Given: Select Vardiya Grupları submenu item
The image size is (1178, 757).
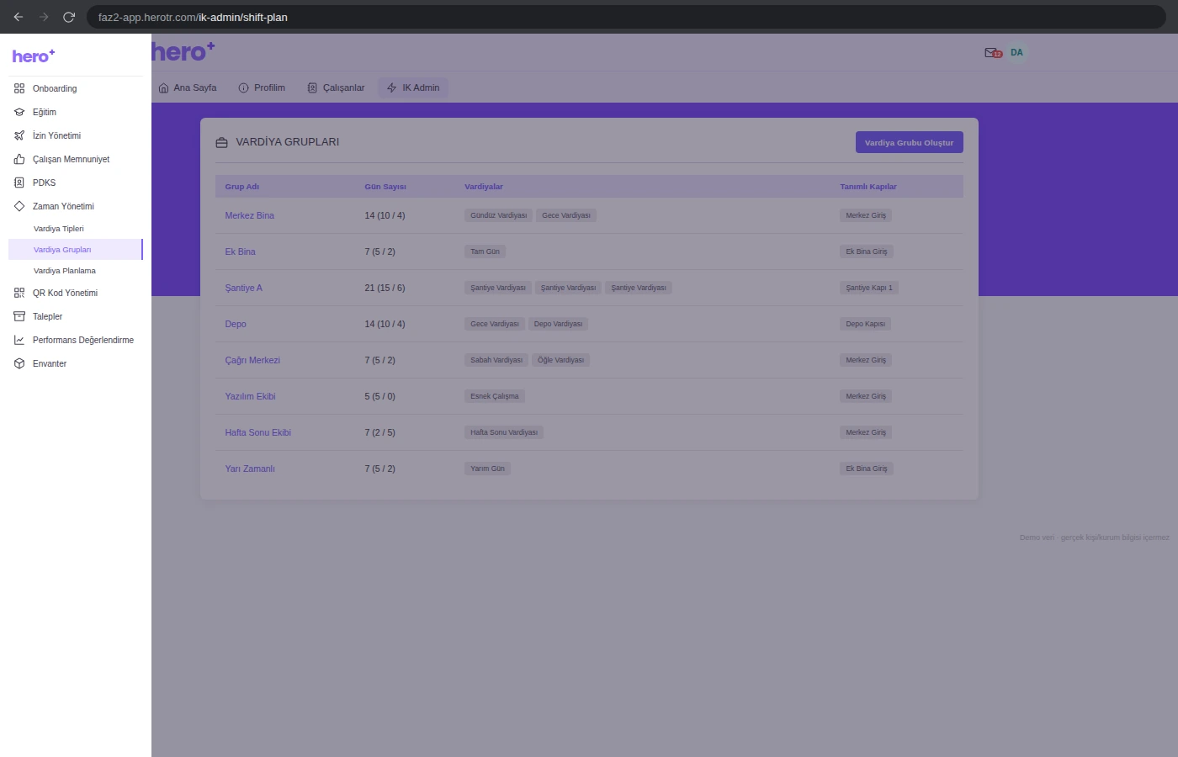Looking at the screenshot, I should click(76, 250).
